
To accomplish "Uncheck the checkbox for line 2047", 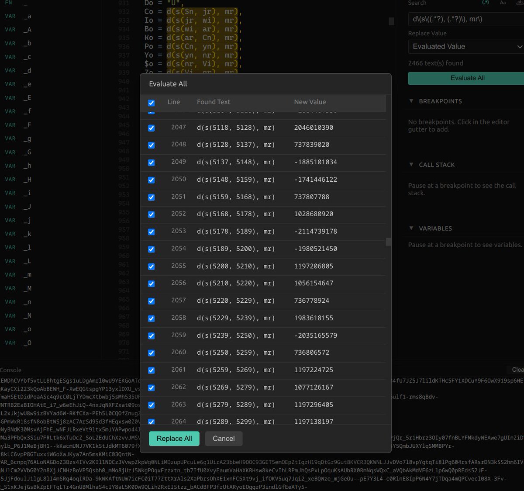I will pyautogui.click(x=151, y=128).
